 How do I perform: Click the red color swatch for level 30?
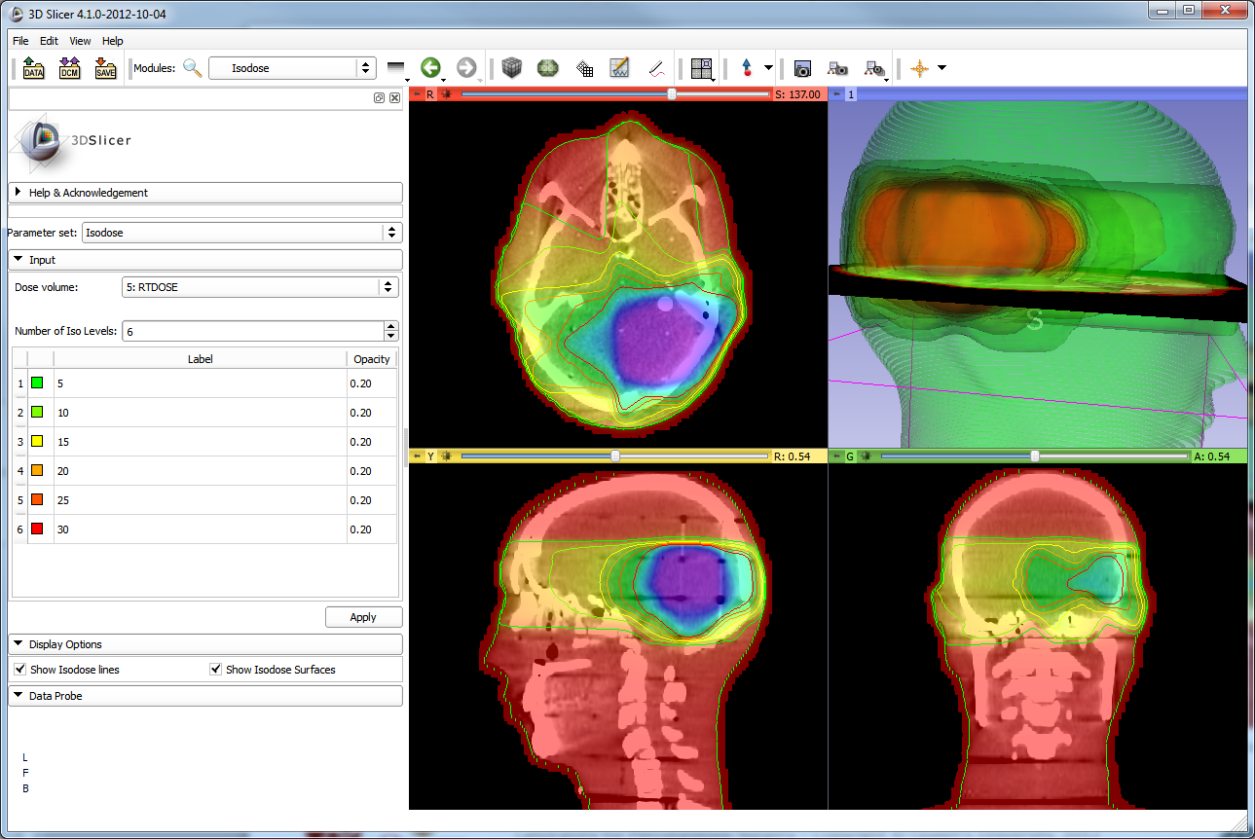pyautogui.click(x=38, y=529)
